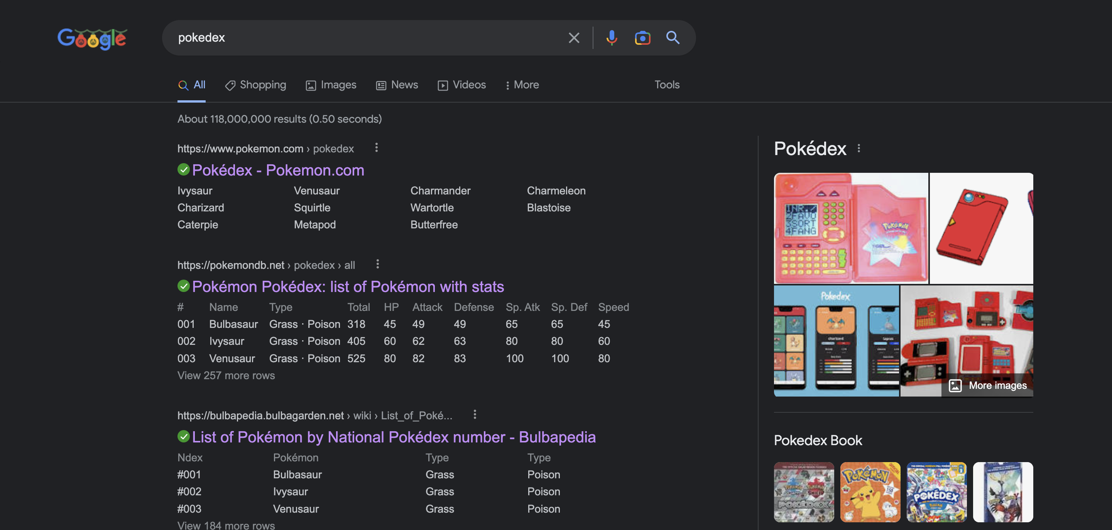The width and height of the screenshot is (1112, 530).
Task: Open three-dot menu for pokemon.com result
Action: [x=377, y=148]
